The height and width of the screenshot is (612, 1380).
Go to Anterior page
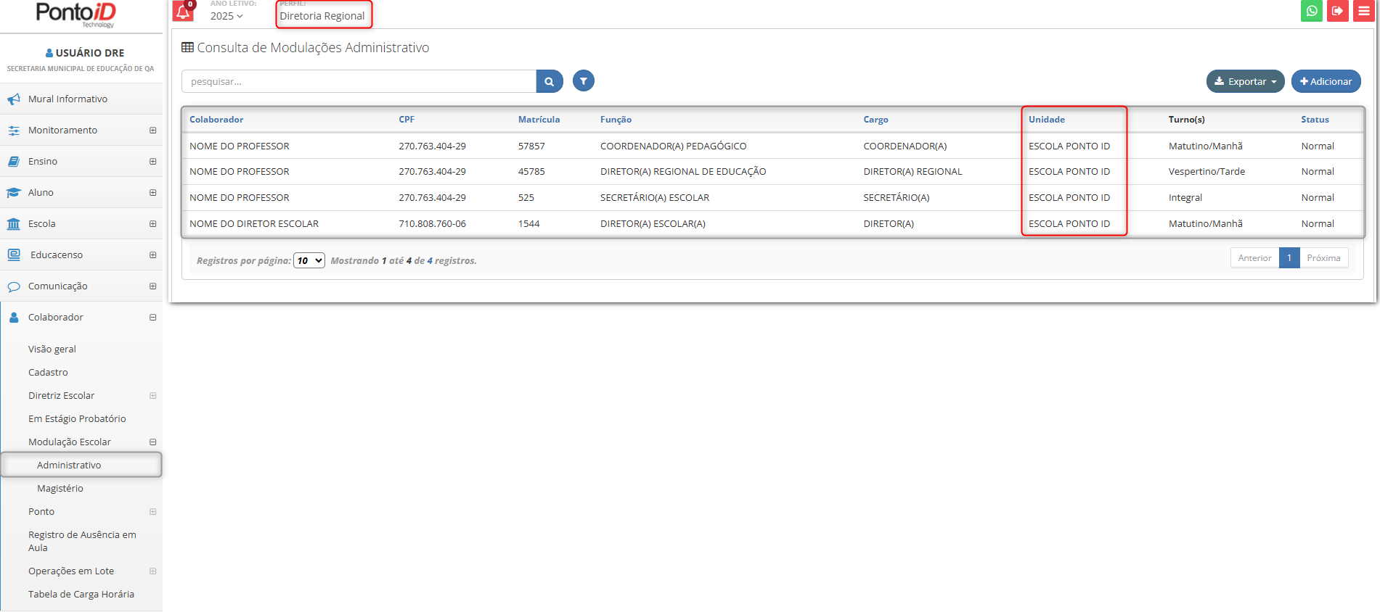tap(1254, 257)
